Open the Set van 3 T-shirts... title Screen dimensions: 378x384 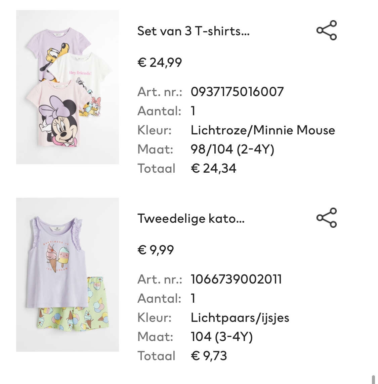(x=193, y=31)
